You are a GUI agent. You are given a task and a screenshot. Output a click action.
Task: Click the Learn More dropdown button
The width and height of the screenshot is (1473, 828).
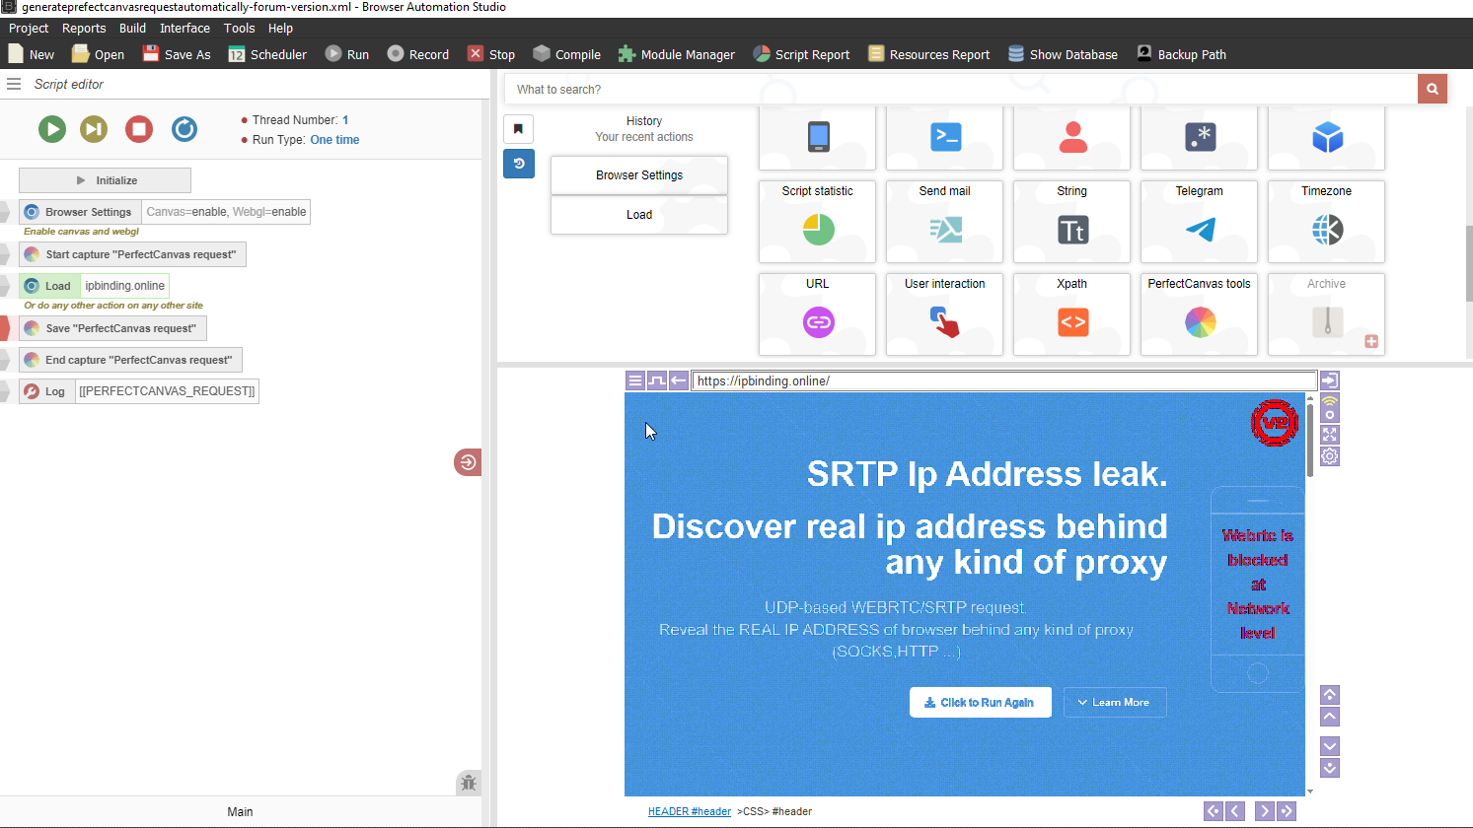coord(1115,703)
